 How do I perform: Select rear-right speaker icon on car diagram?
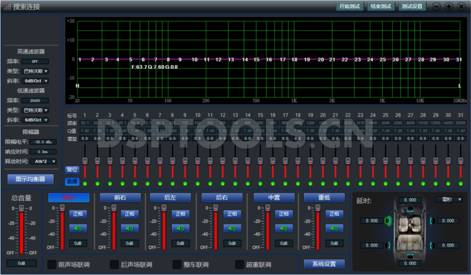click(x=432, y=245)
